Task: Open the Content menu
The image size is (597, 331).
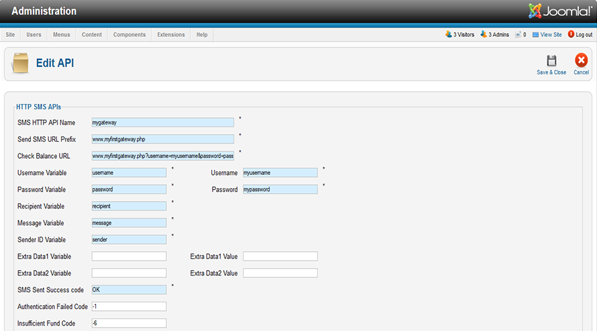Action: point(92,35)
